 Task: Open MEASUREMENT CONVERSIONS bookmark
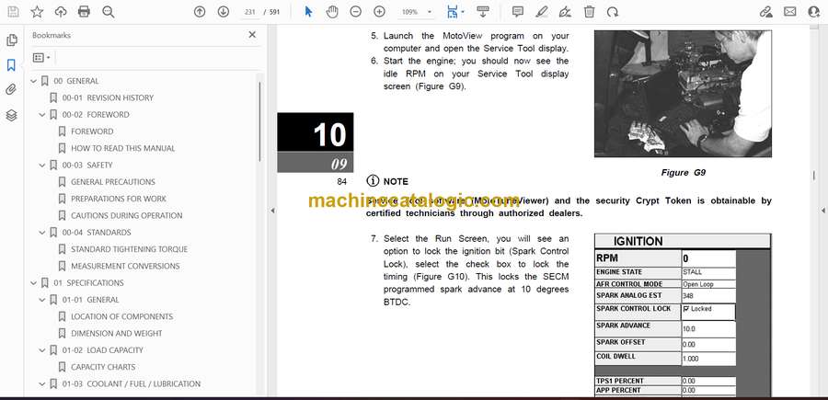(125, 266)
